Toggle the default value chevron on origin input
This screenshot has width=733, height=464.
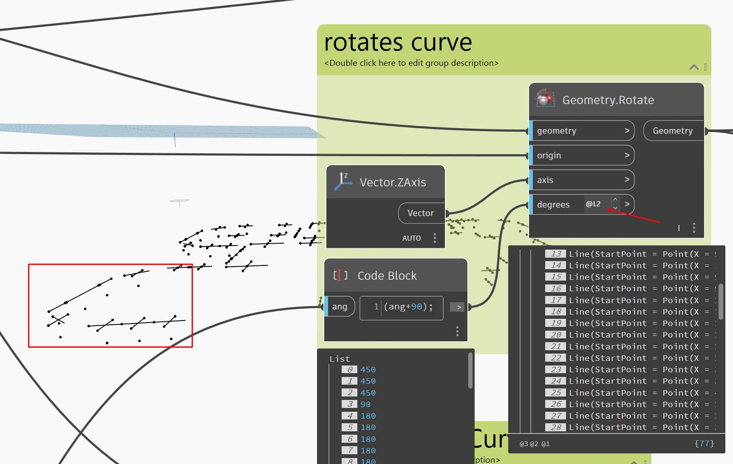pos(627,155)
